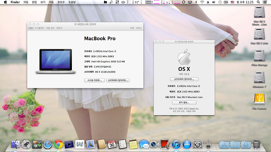Open Google Chrome from the Dock

tap(58, 144)
